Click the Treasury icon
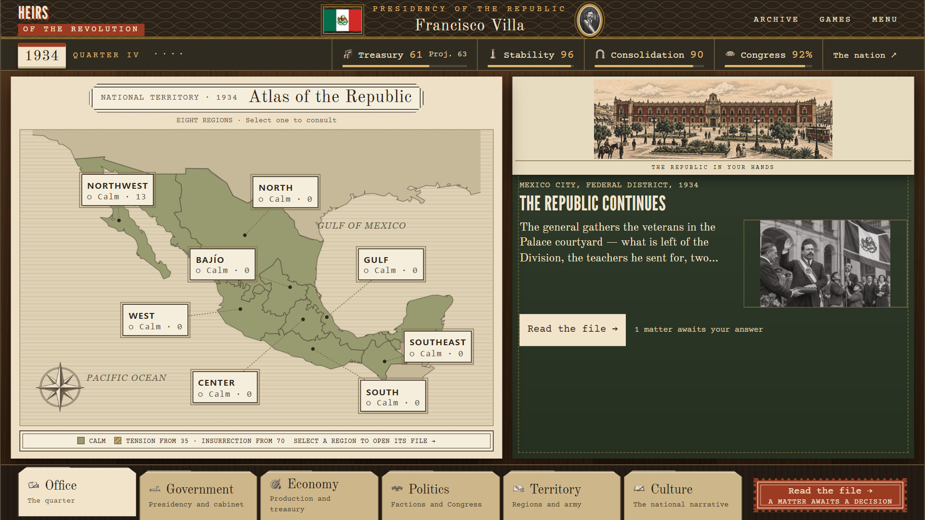This screenshot has height=520, width=925. pos(347,54)
